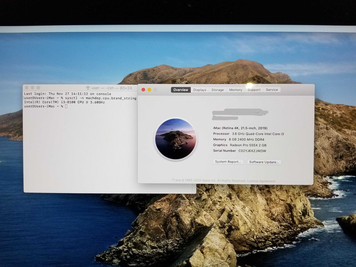
Task: Open the Support tab
Action: click(254, 90)
